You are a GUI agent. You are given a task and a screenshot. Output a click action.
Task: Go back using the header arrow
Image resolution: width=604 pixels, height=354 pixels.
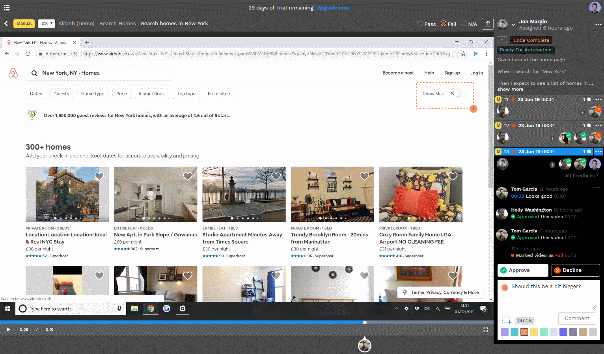tap(6, 24)
